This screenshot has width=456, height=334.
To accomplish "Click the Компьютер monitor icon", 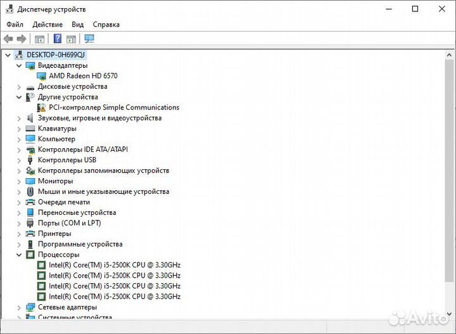I will [30, 139].
